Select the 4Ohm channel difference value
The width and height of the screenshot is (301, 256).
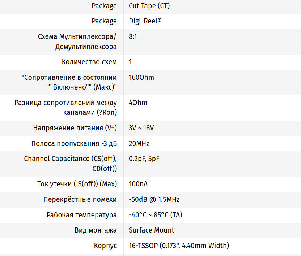pos(138,103)
